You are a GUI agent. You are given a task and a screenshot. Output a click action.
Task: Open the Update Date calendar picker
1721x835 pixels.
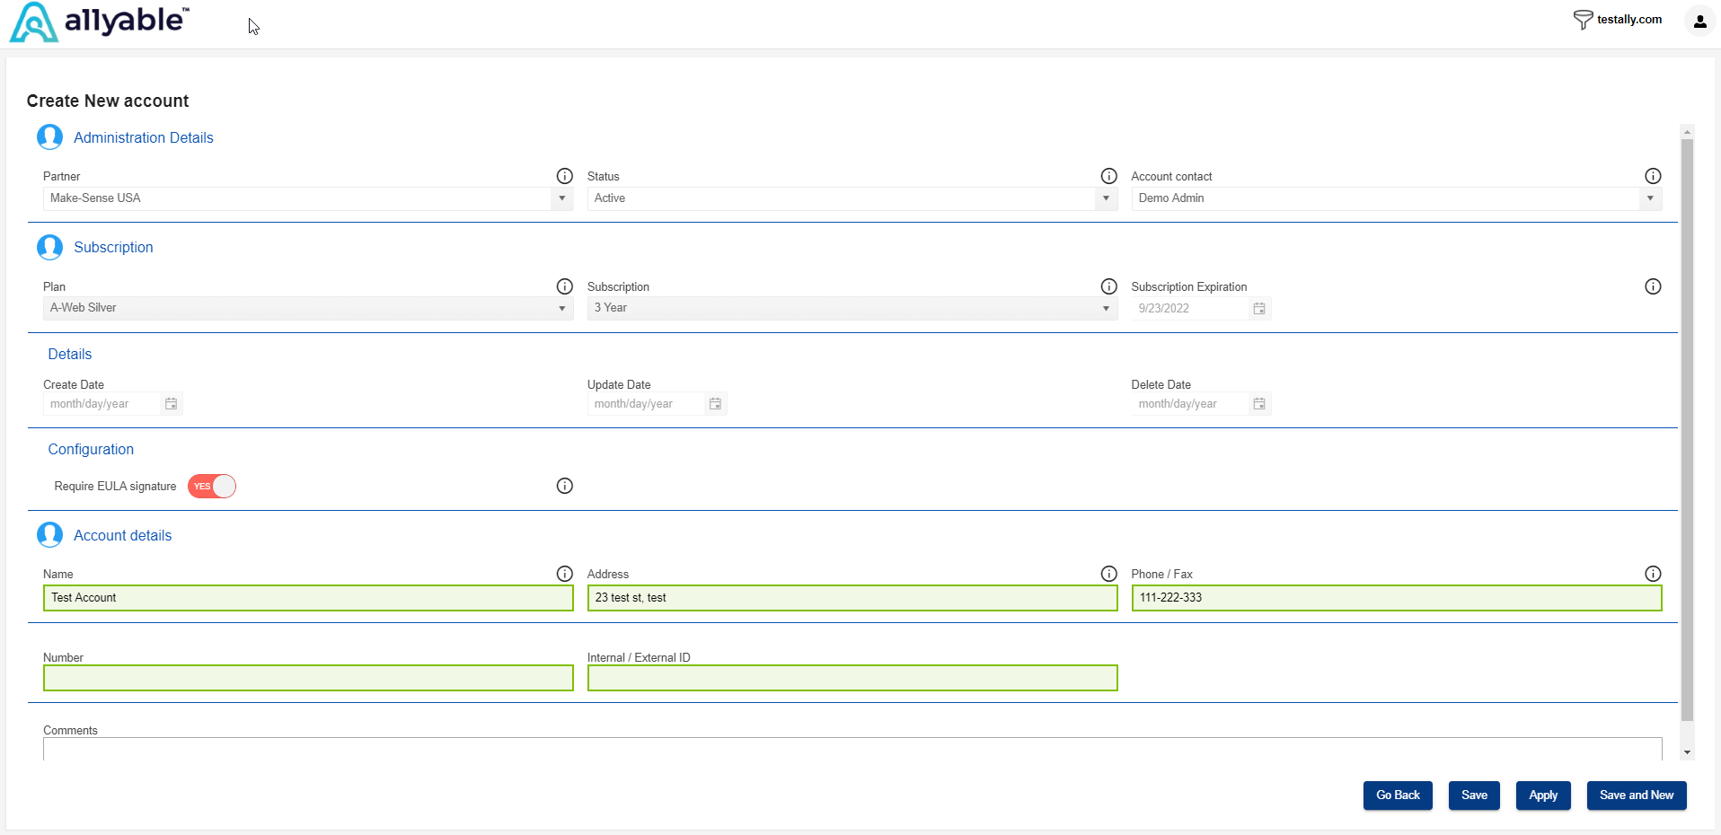coord(715,404)
